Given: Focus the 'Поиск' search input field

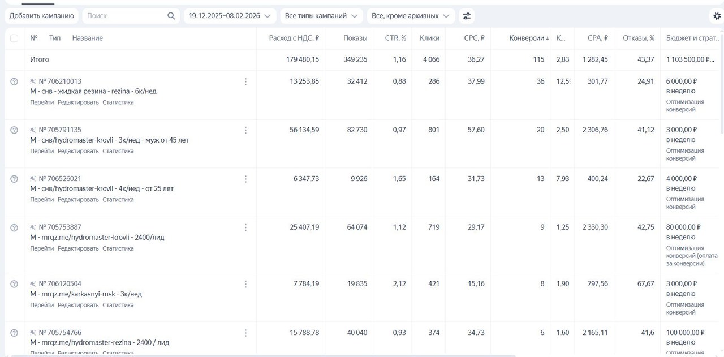Looking at the screenshot, I should [124, 16].
